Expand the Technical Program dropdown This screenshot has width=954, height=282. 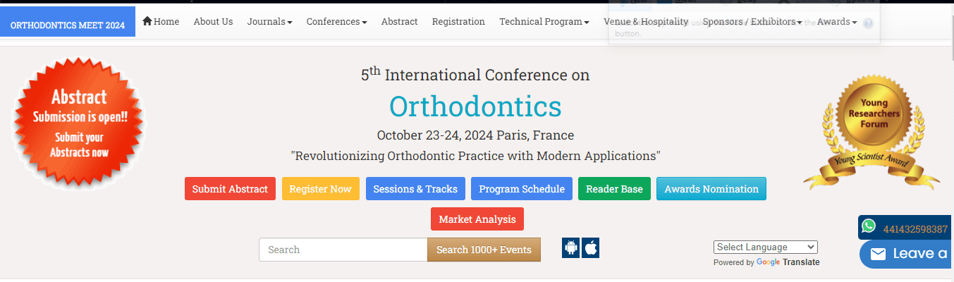(x=544, y=22)
